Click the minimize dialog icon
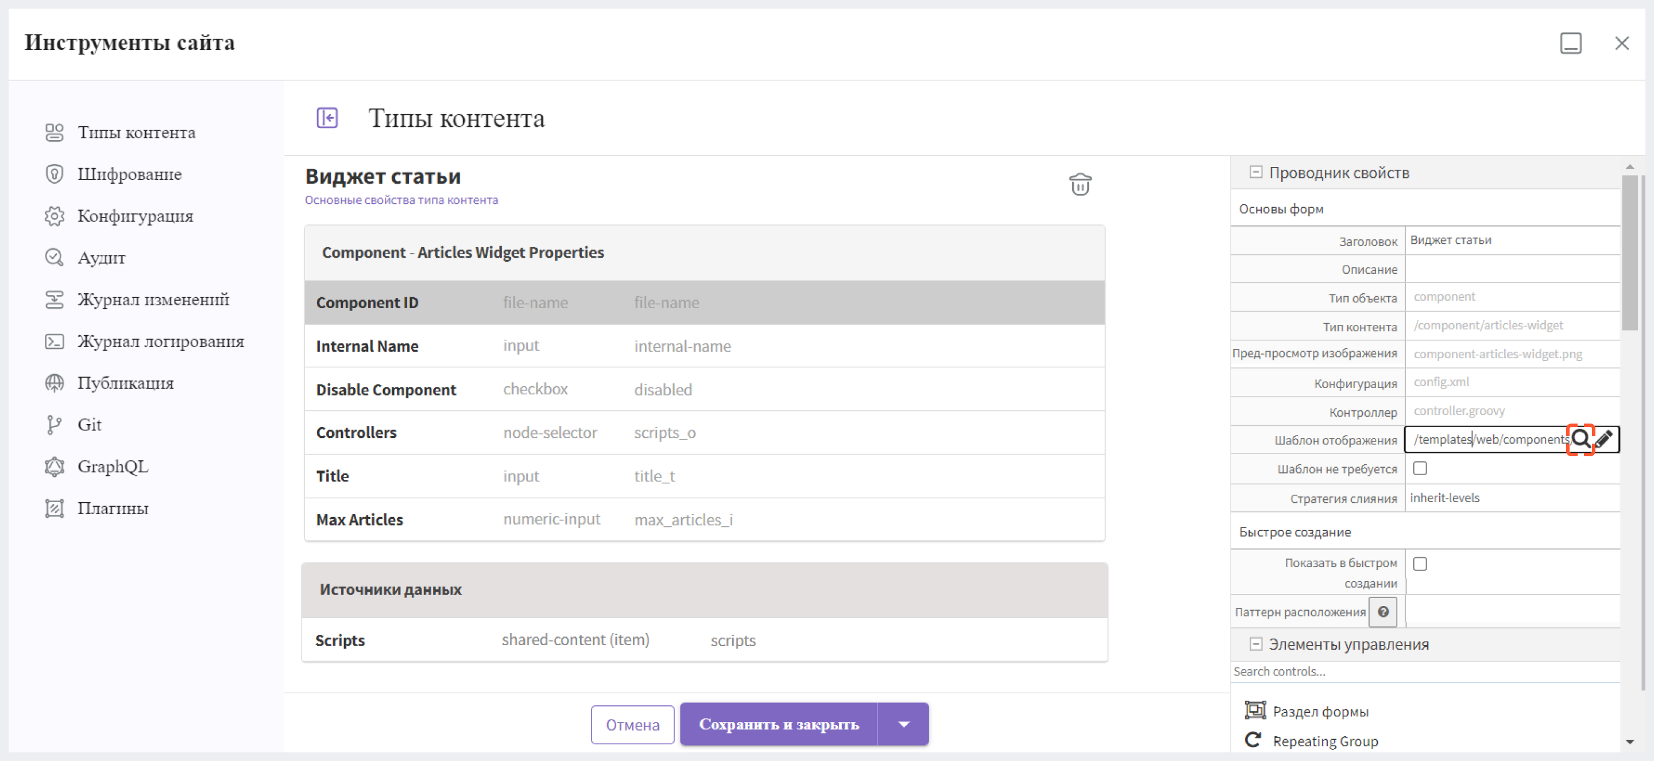Viewport: 1654px width, 761px height. click(x=1571, y=44)
